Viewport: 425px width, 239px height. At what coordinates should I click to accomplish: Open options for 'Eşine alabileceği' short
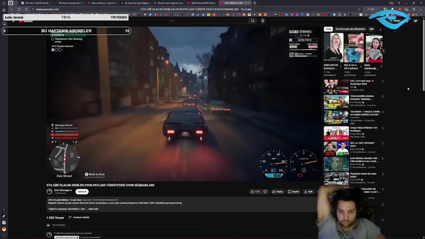pyautogui.click(x=381, y=66)
